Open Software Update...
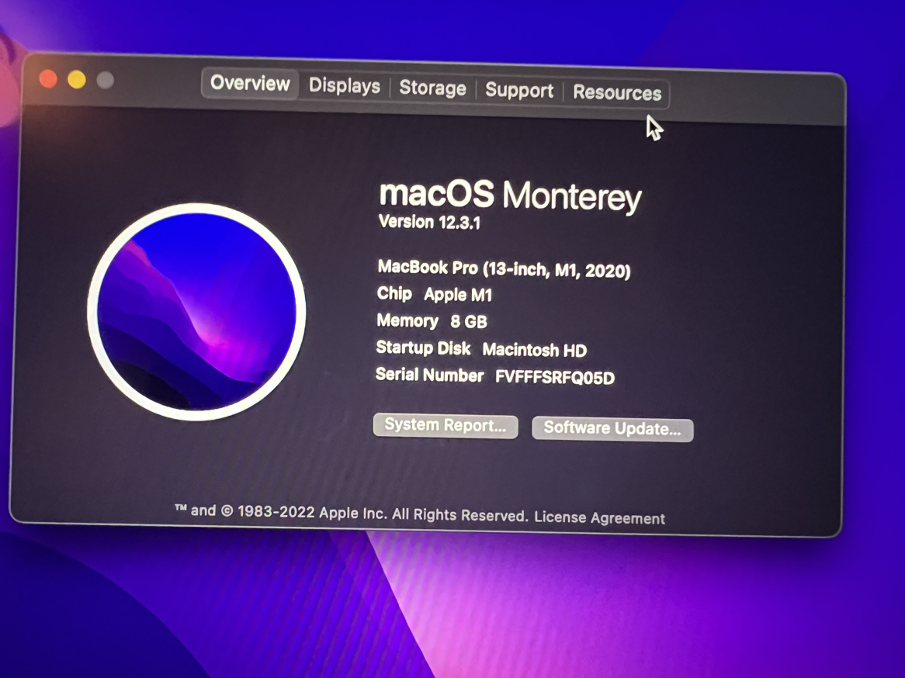The width and height of the screenshot is (905, 678). 612,429
